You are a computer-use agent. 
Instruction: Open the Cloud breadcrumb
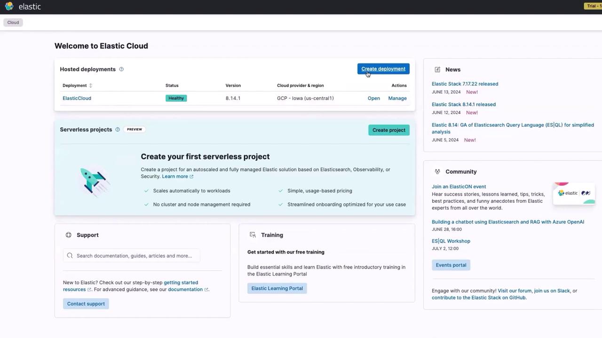tap(13, 23)
